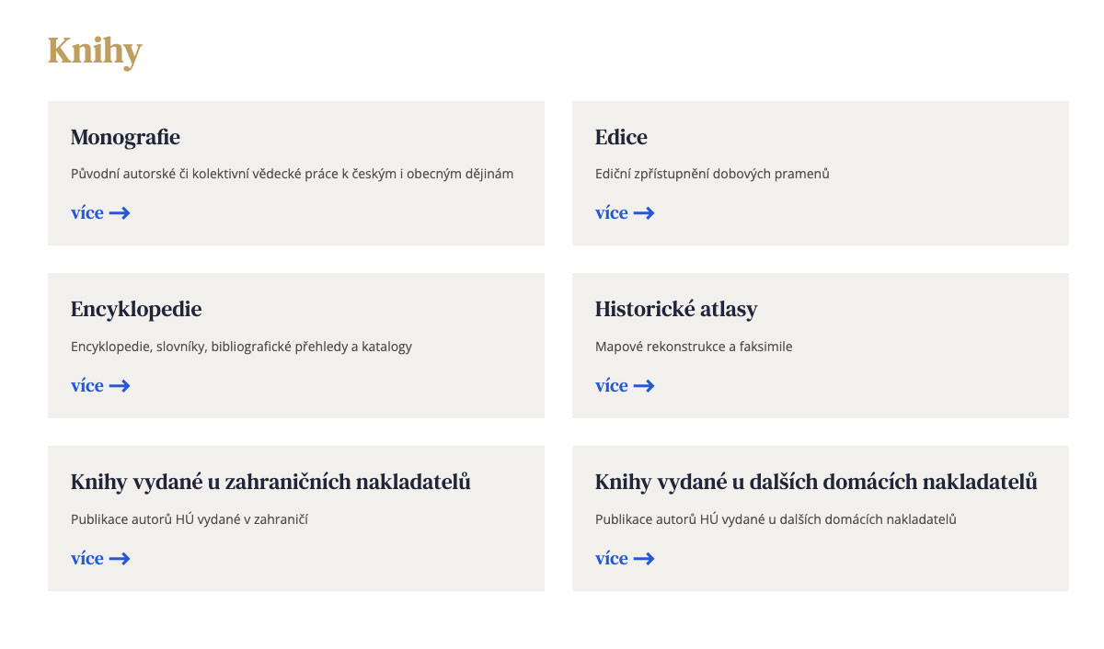
Task: Open "více" text for Knihy vydané u zahraničních nakladatelů
Action: pyautogui.click(x=87, y=559)
